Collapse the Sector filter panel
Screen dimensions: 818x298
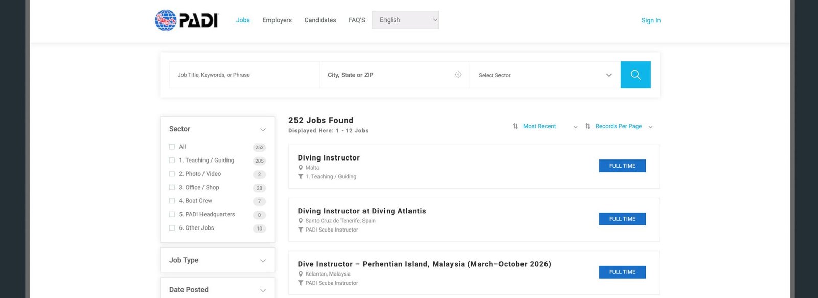263,129
